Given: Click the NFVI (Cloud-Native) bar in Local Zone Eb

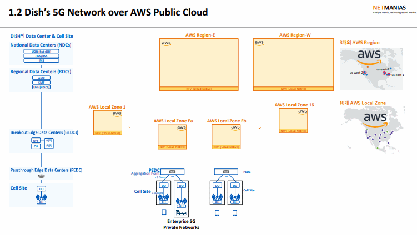Looking at the screenshot, I should coord(226,147).
